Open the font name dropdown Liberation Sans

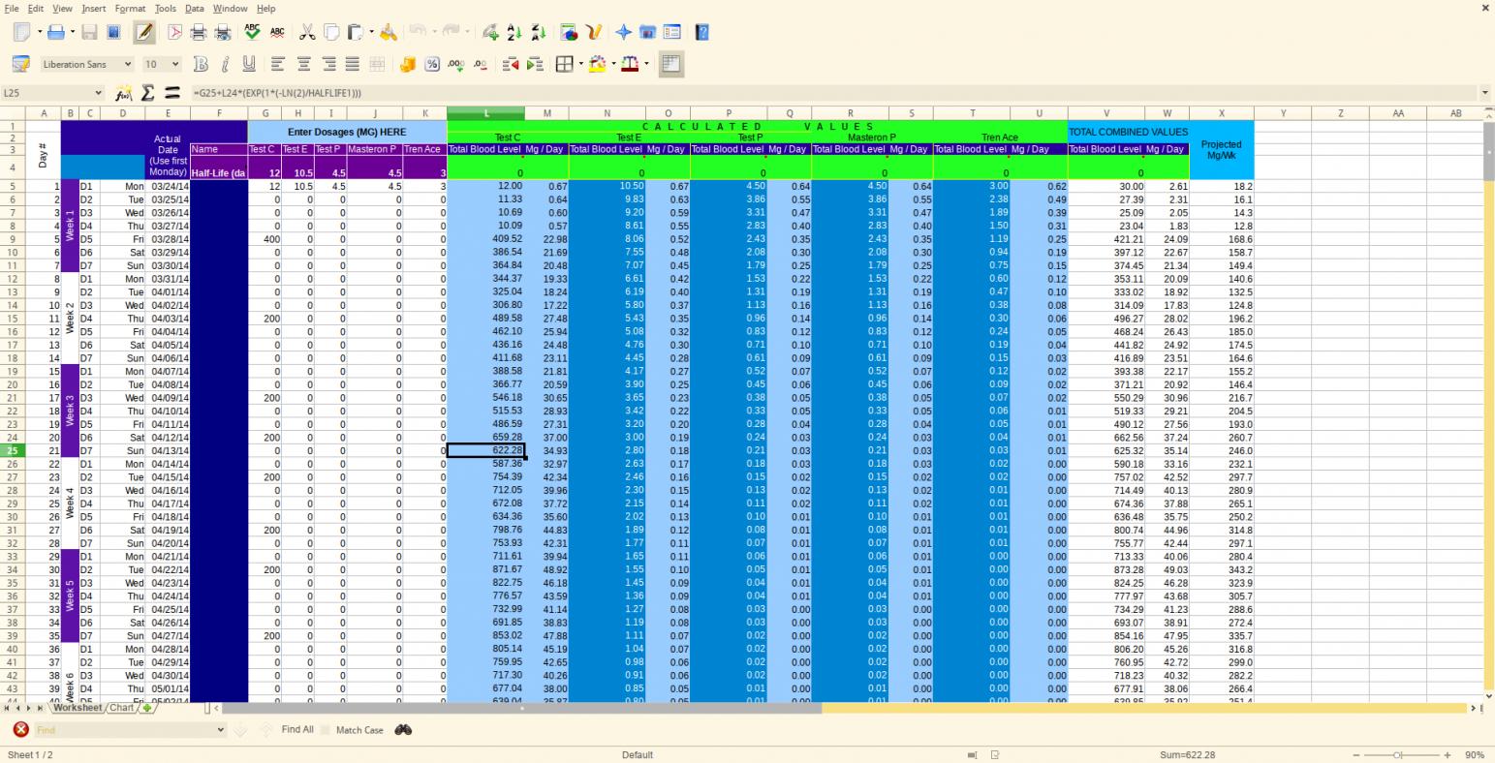[128, 64]
